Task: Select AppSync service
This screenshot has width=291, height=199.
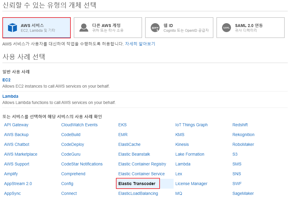Action: point(12,193)
